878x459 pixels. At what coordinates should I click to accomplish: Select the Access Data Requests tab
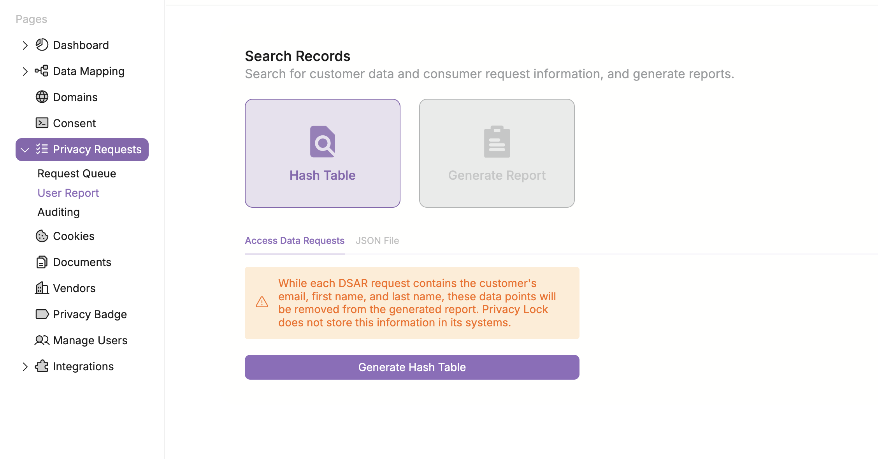294,240
